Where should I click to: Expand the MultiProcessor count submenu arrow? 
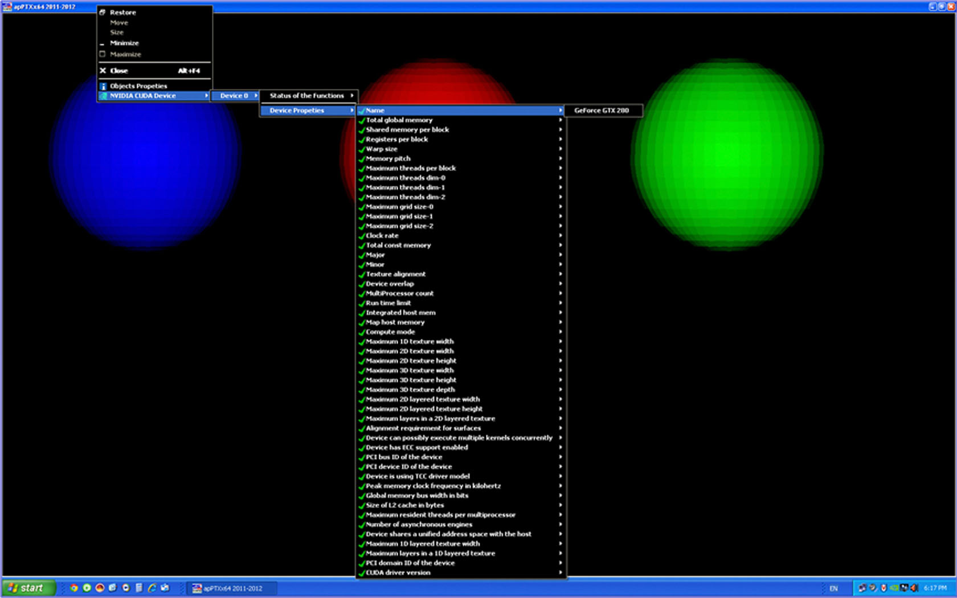(561, 293)
